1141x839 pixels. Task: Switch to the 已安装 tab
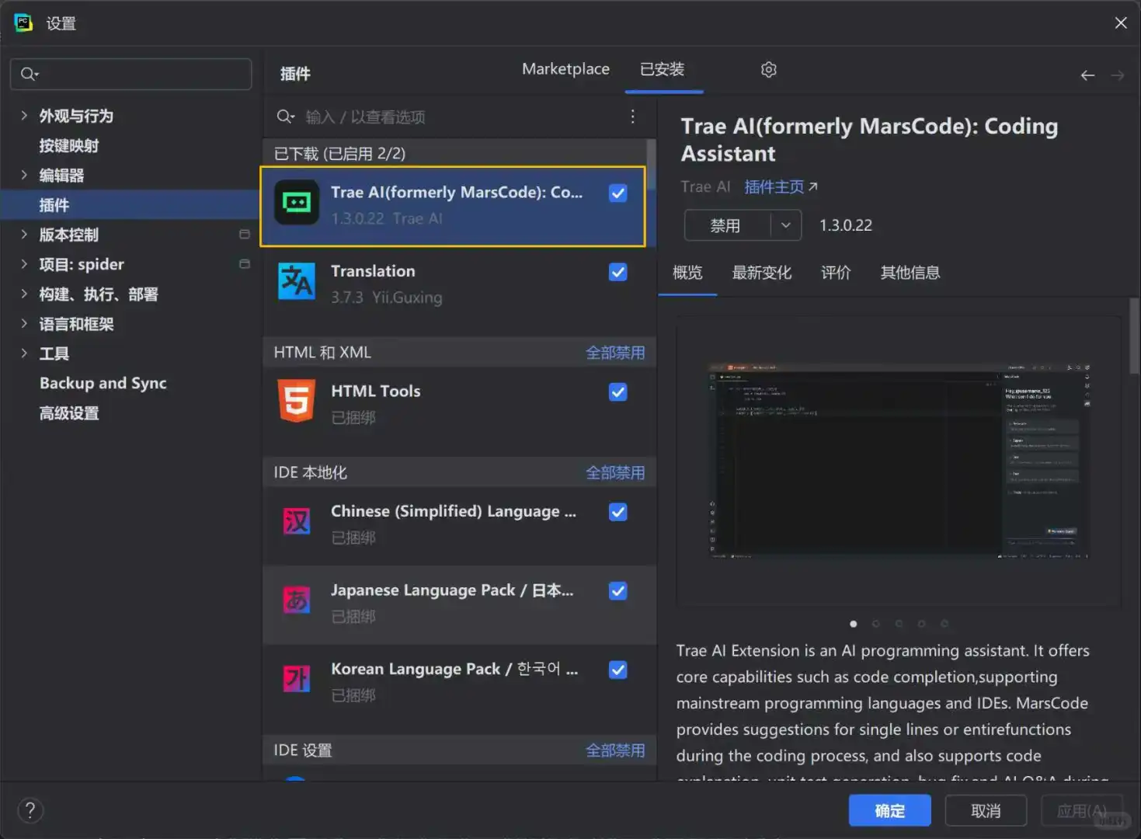coord(663,69)
